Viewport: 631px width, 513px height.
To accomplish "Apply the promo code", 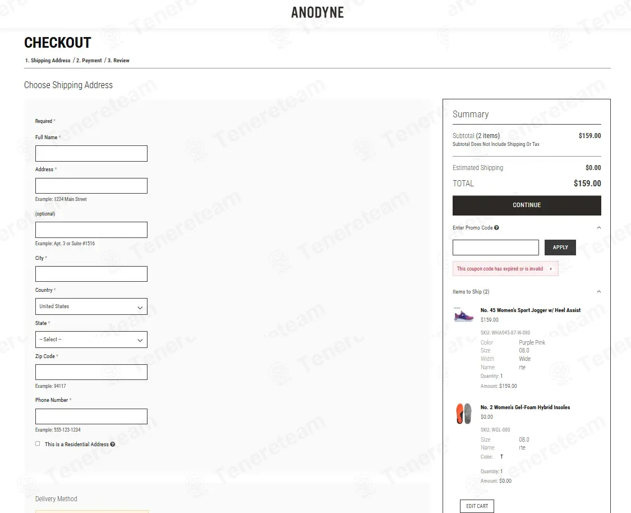I will (x=560, y=247).
